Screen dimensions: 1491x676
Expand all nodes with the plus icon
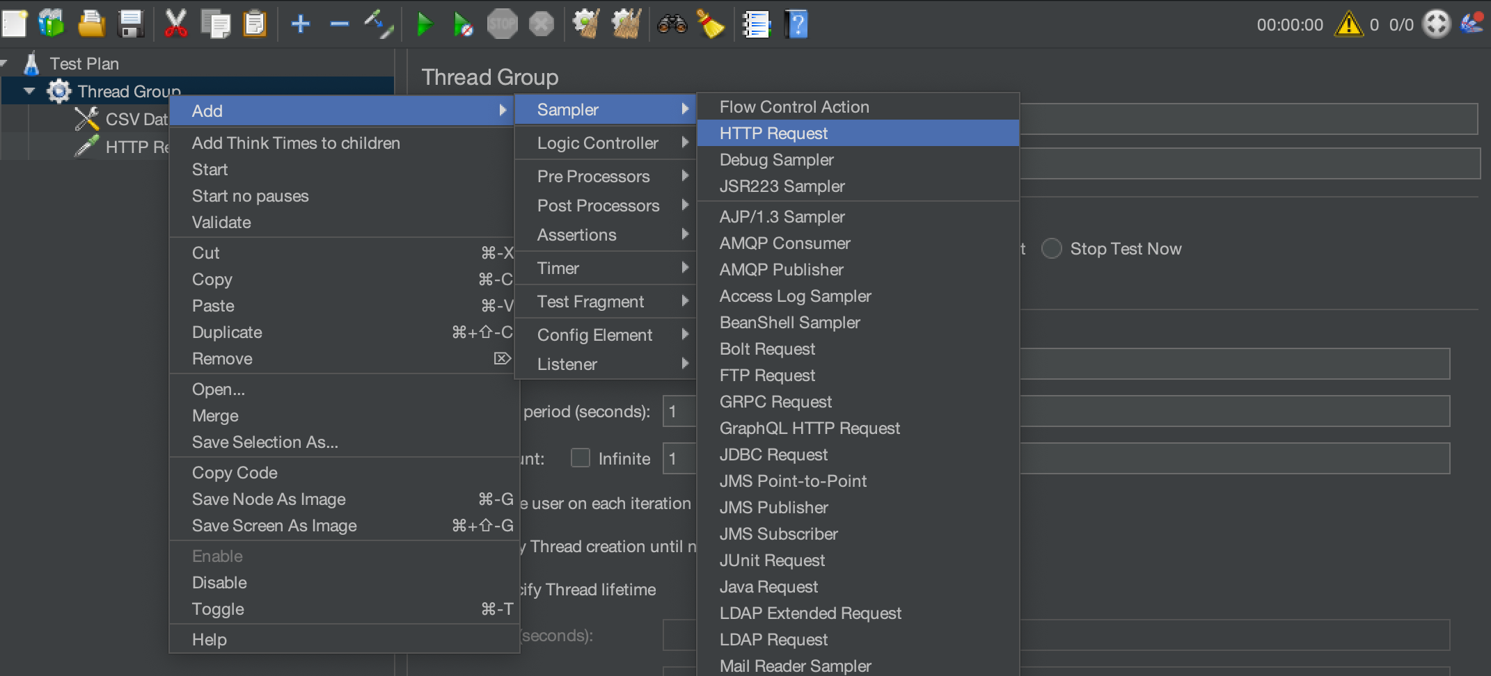point(301,24)
